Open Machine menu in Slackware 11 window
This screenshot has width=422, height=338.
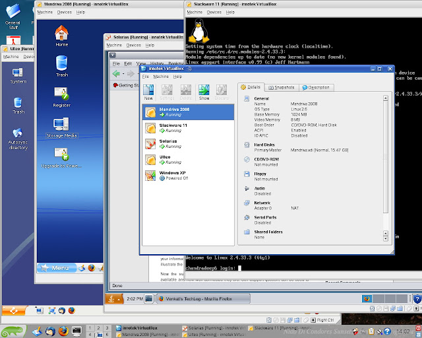tap(195, 12)
